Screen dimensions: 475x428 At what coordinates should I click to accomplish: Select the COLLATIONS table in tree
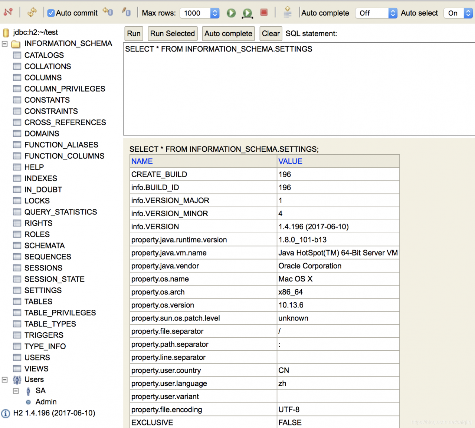coord(48,66)
